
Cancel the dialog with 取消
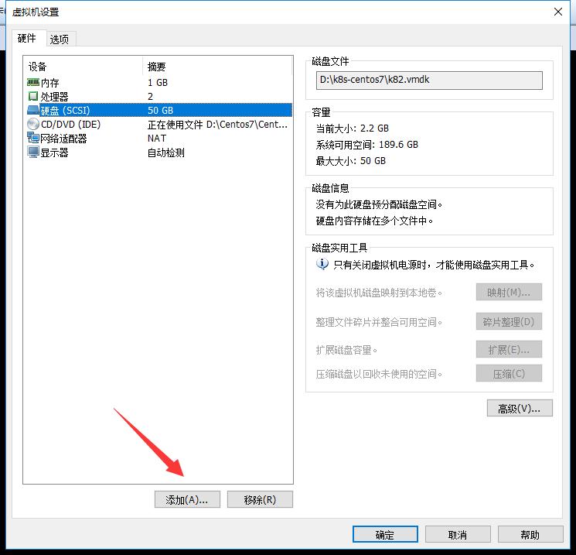[x=458, y=534]
